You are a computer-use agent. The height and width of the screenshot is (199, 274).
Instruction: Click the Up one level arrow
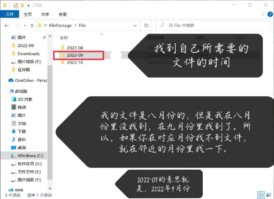point(32,25)
